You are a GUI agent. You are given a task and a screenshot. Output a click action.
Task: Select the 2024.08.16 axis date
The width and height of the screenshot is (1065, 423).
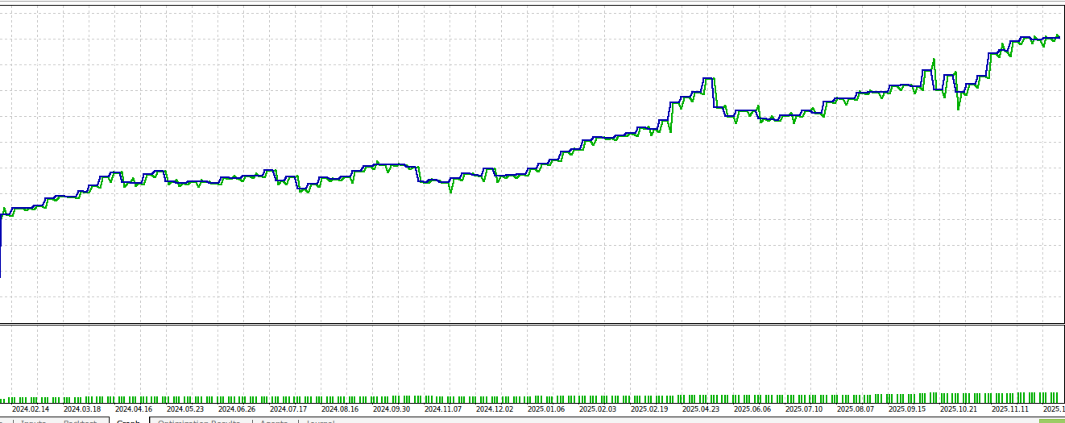(340, 409)
